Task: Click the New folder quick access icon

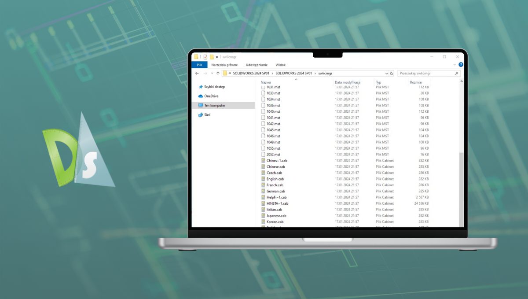Action: [x=212, y=57]
